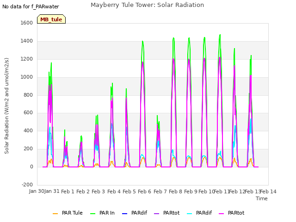Screen dimensions: 296x222
Task: Click the y-axis label 'Solar Radiation'
Action: tap(6, 106)
